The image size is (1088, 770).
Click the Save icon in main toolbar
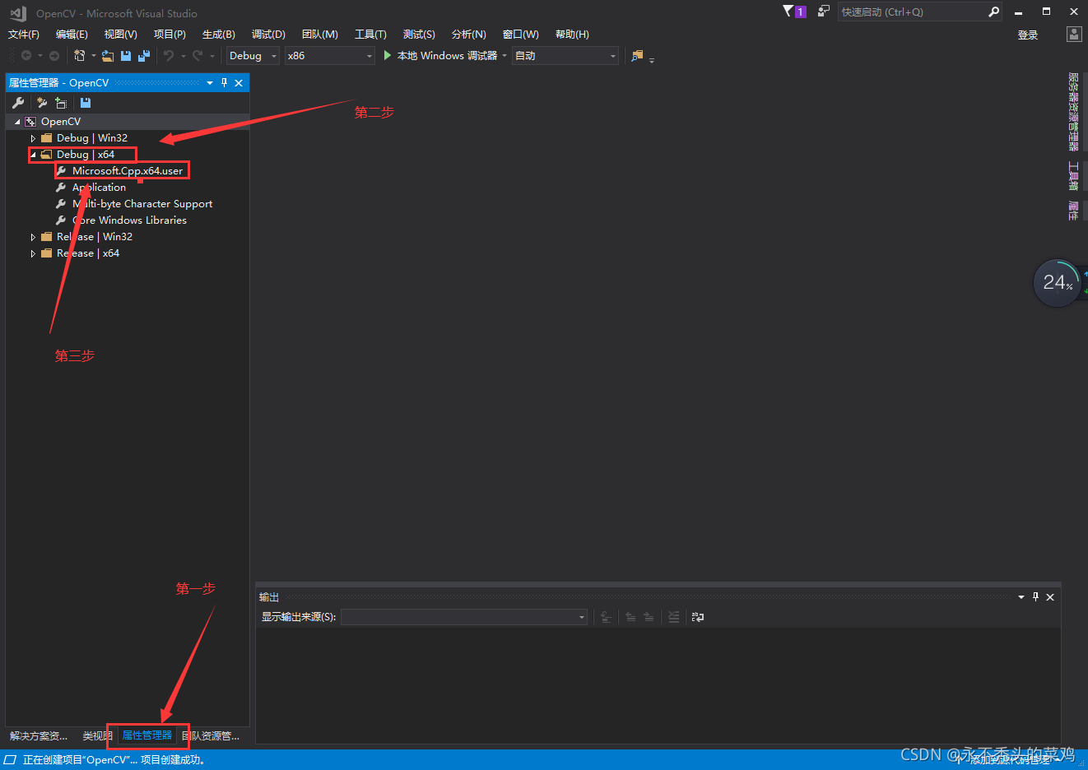tap(126, 56)
